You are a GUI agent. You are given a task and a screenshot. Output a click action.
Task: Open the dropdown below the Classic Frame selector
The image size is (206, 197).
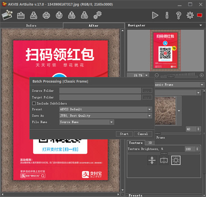[x=178, y=93]
